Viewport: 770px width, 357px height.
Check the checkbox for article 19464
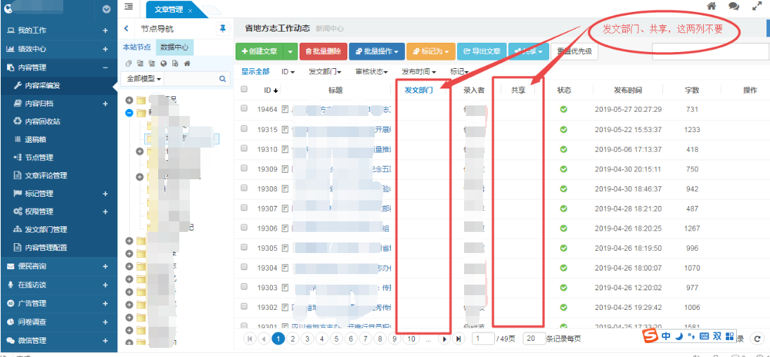click(x=244, y=109)
